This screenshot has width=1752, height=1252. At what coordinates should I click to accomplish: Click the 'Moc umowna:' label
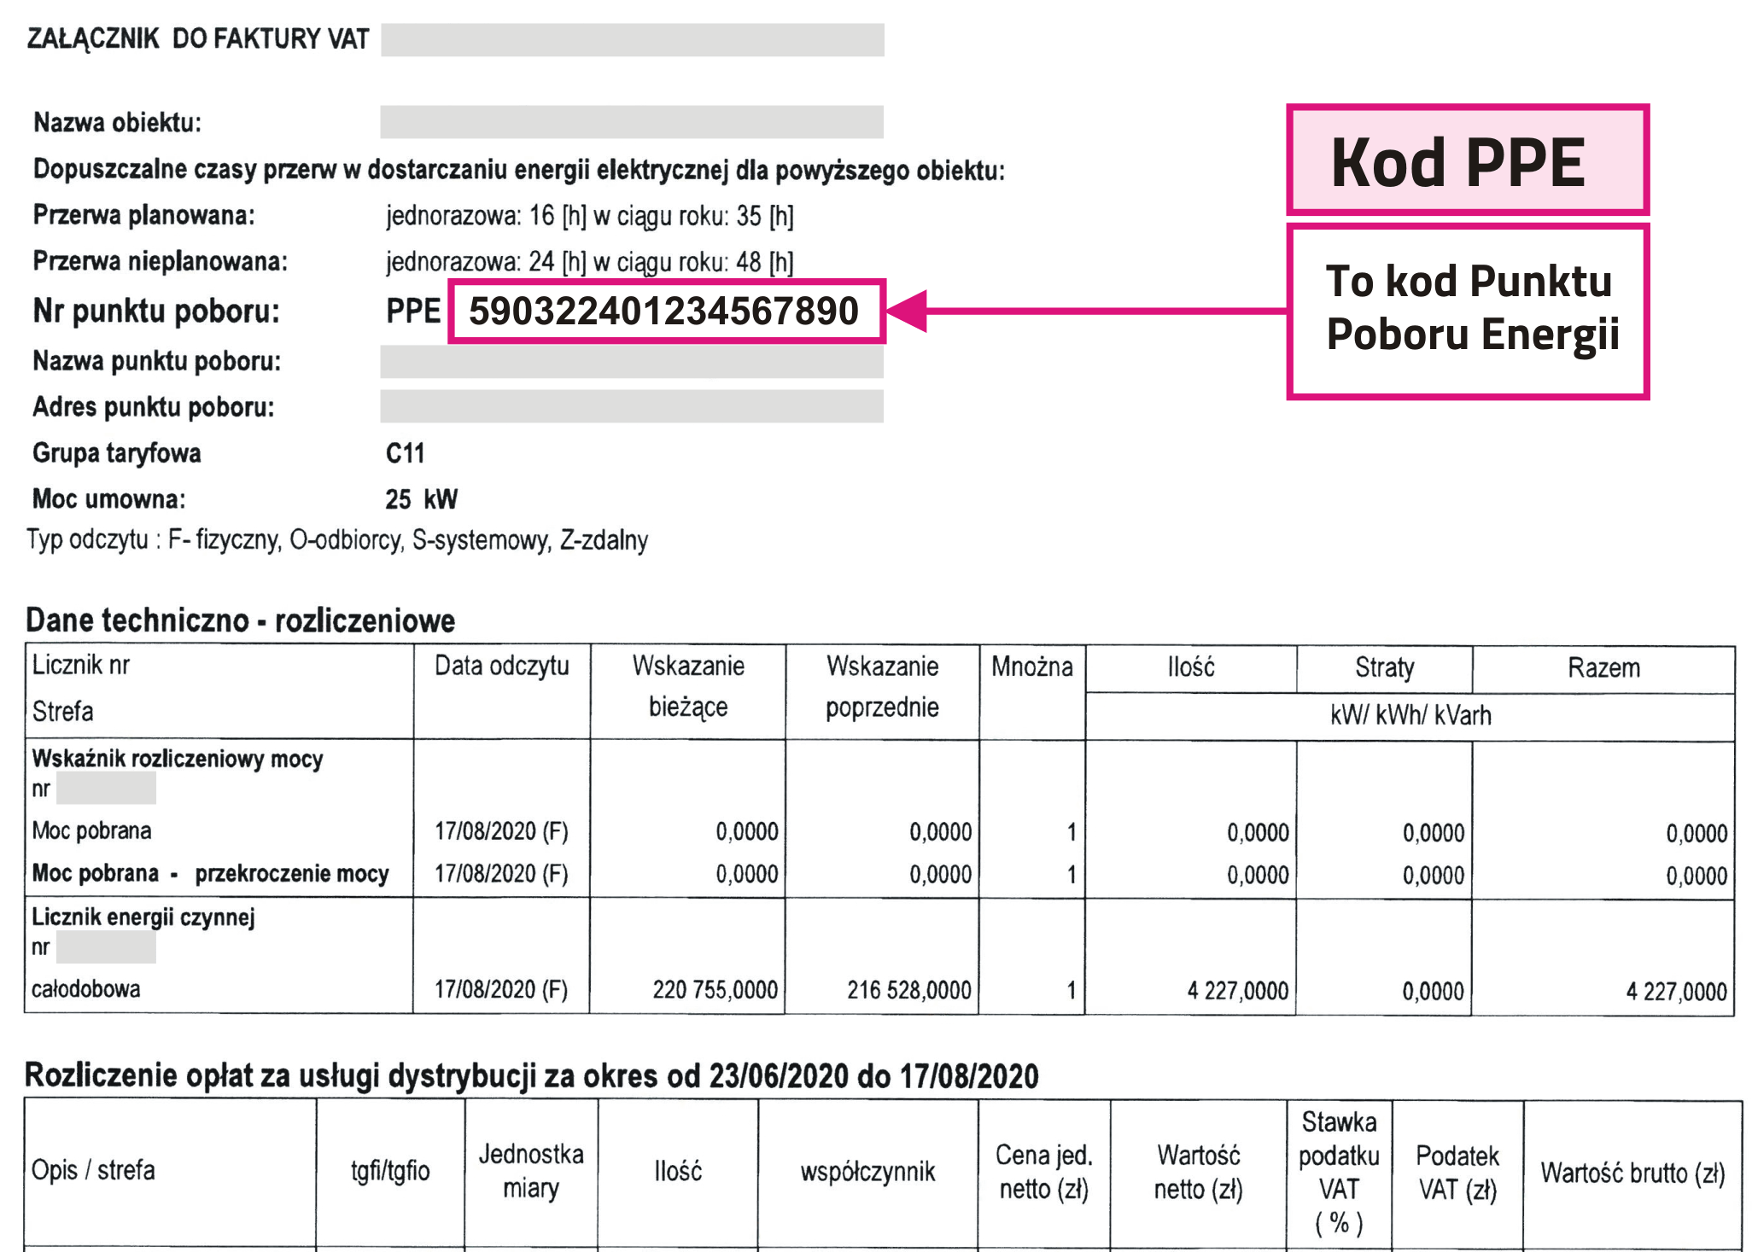click(x=108, y=498)
